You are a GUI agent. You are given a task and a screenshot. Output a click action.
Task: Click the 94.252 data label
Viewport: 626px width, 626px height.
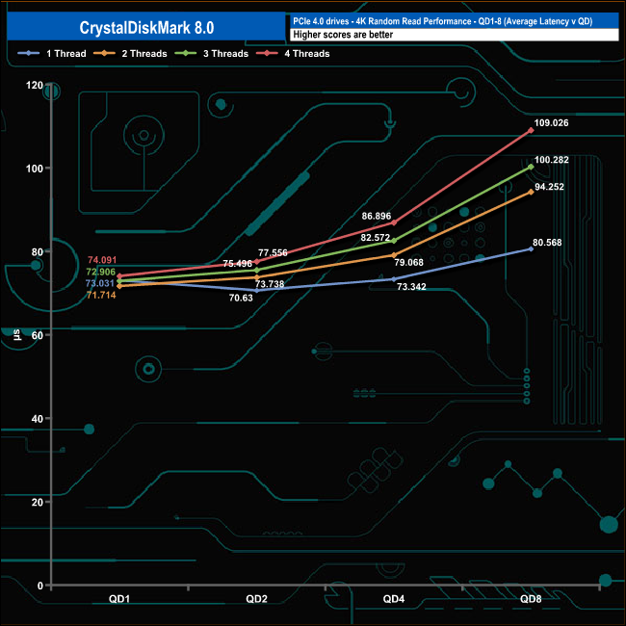coord(549,187)
